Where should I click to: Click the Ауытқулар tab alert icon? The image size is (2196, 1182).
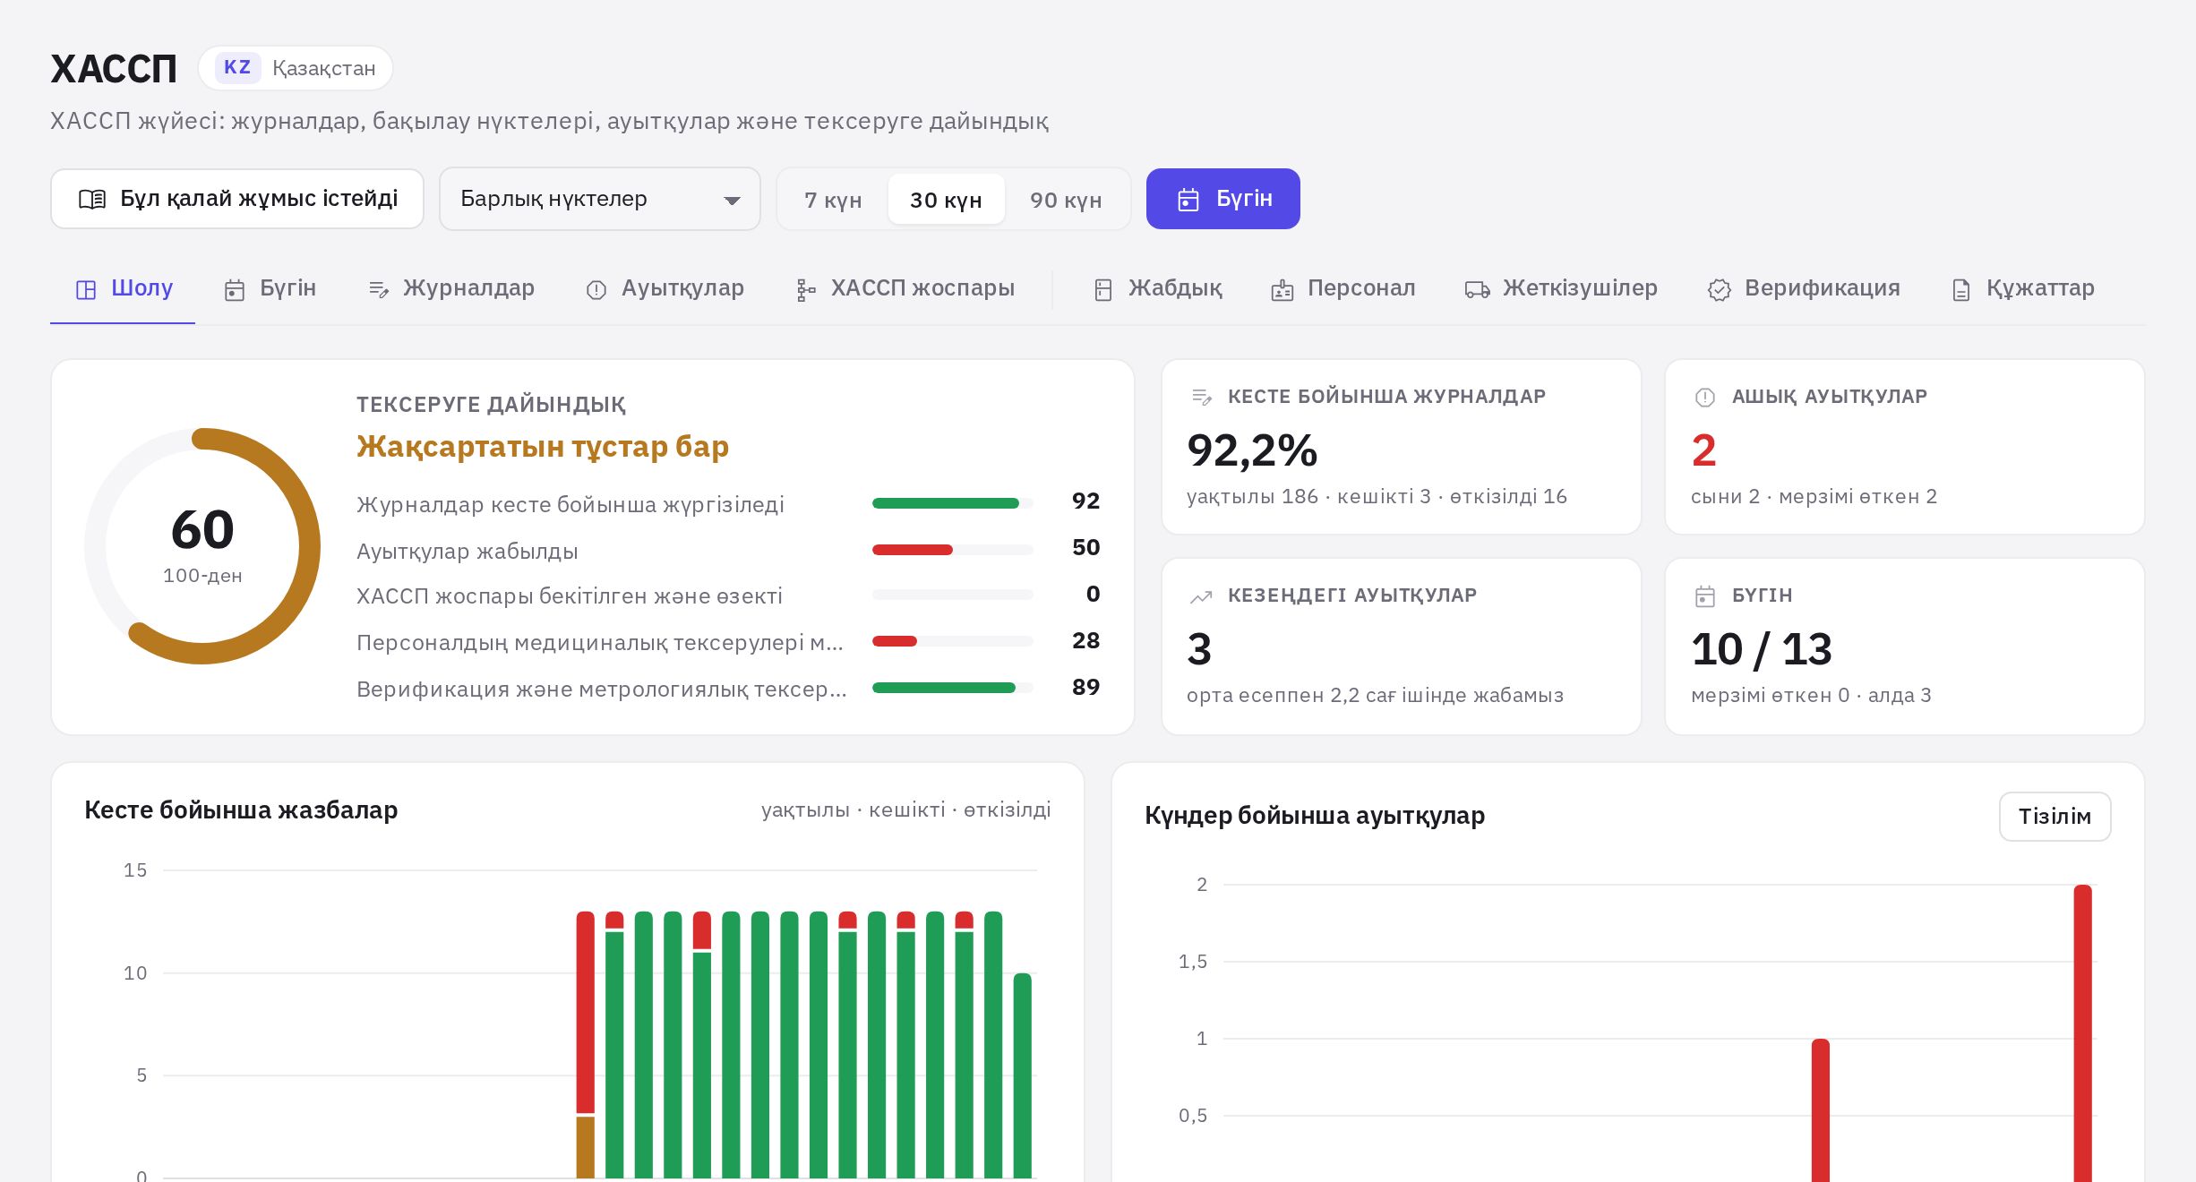[x=596, y=289]
